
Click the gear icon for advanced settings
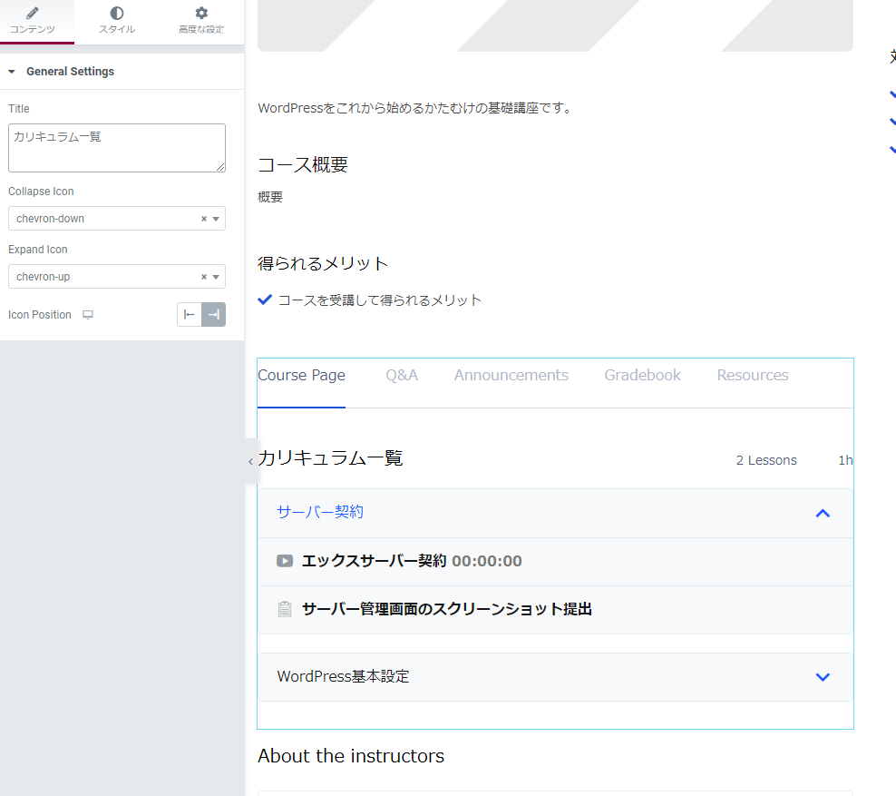201,13
